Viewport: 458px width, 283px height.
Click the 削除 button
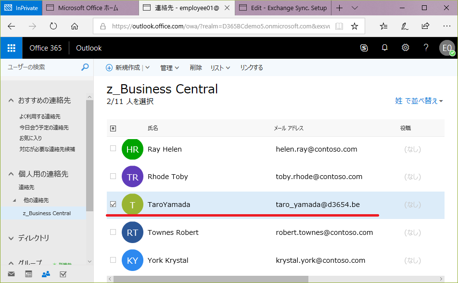(x=196, y=68)
